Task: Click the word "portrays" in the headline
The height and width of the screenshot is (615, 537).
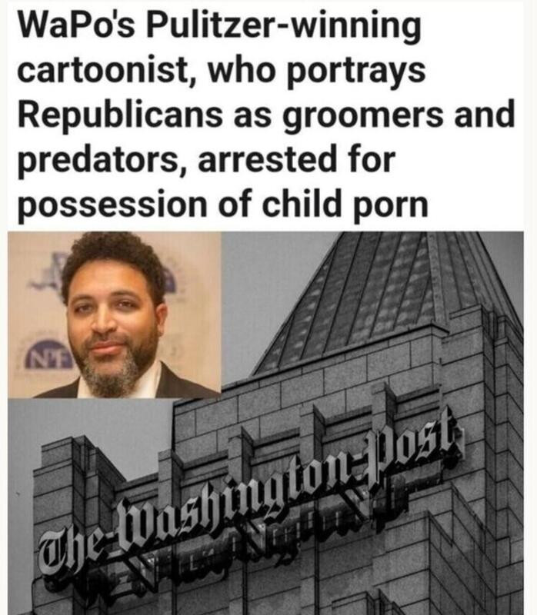Action: coord(355,72)
